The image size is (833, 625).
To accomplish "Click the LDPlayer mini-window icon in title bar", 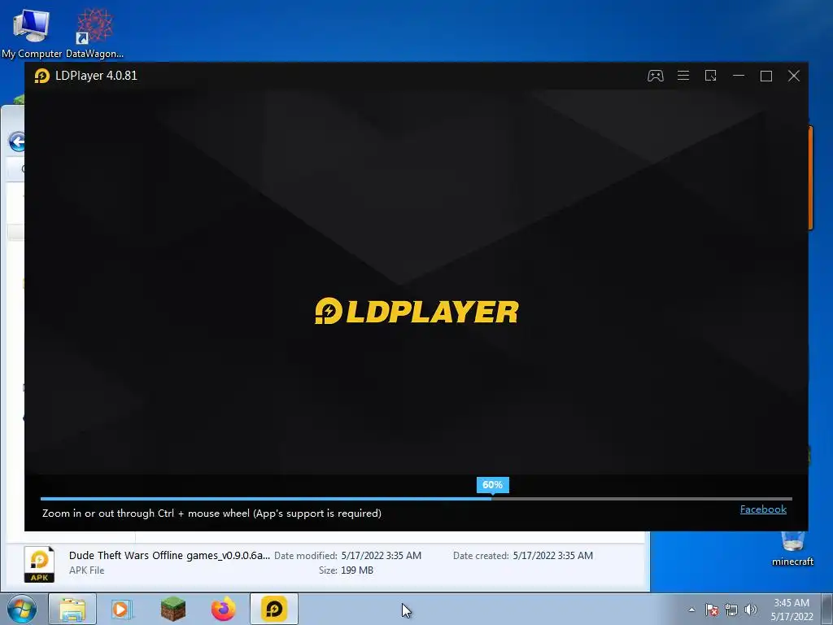I will click(711, 76).
